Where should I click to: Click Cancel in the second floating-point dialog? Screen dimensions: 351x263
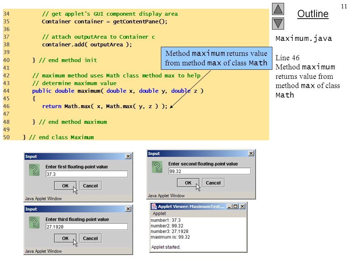213,183
